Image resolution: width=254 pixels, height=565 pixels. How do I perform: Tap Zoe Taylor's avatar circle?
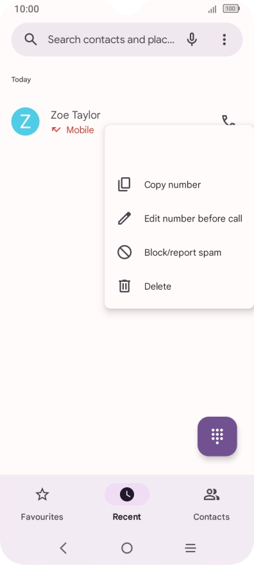click(x=25, y=121)
